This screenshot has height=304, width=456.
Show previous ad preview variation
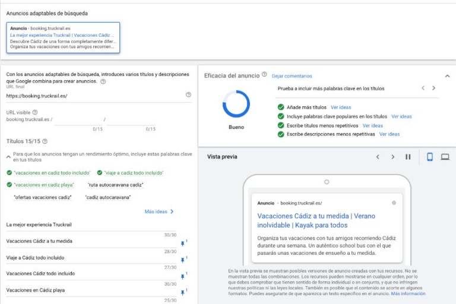[x=378, y=157]
